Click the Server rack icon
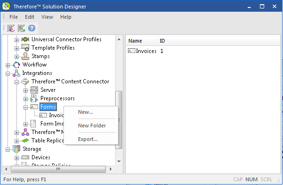 pos(34,90)
